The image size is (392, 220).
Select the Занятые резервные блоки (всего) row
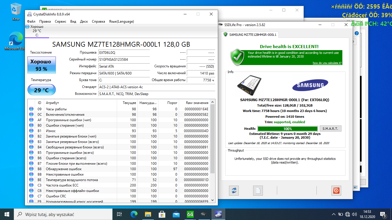119,142
